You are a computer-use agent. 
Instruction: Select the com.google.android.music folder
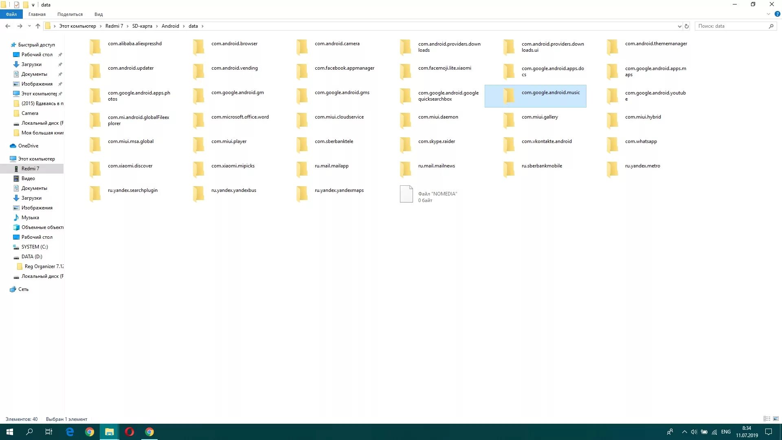coord(535,96)
